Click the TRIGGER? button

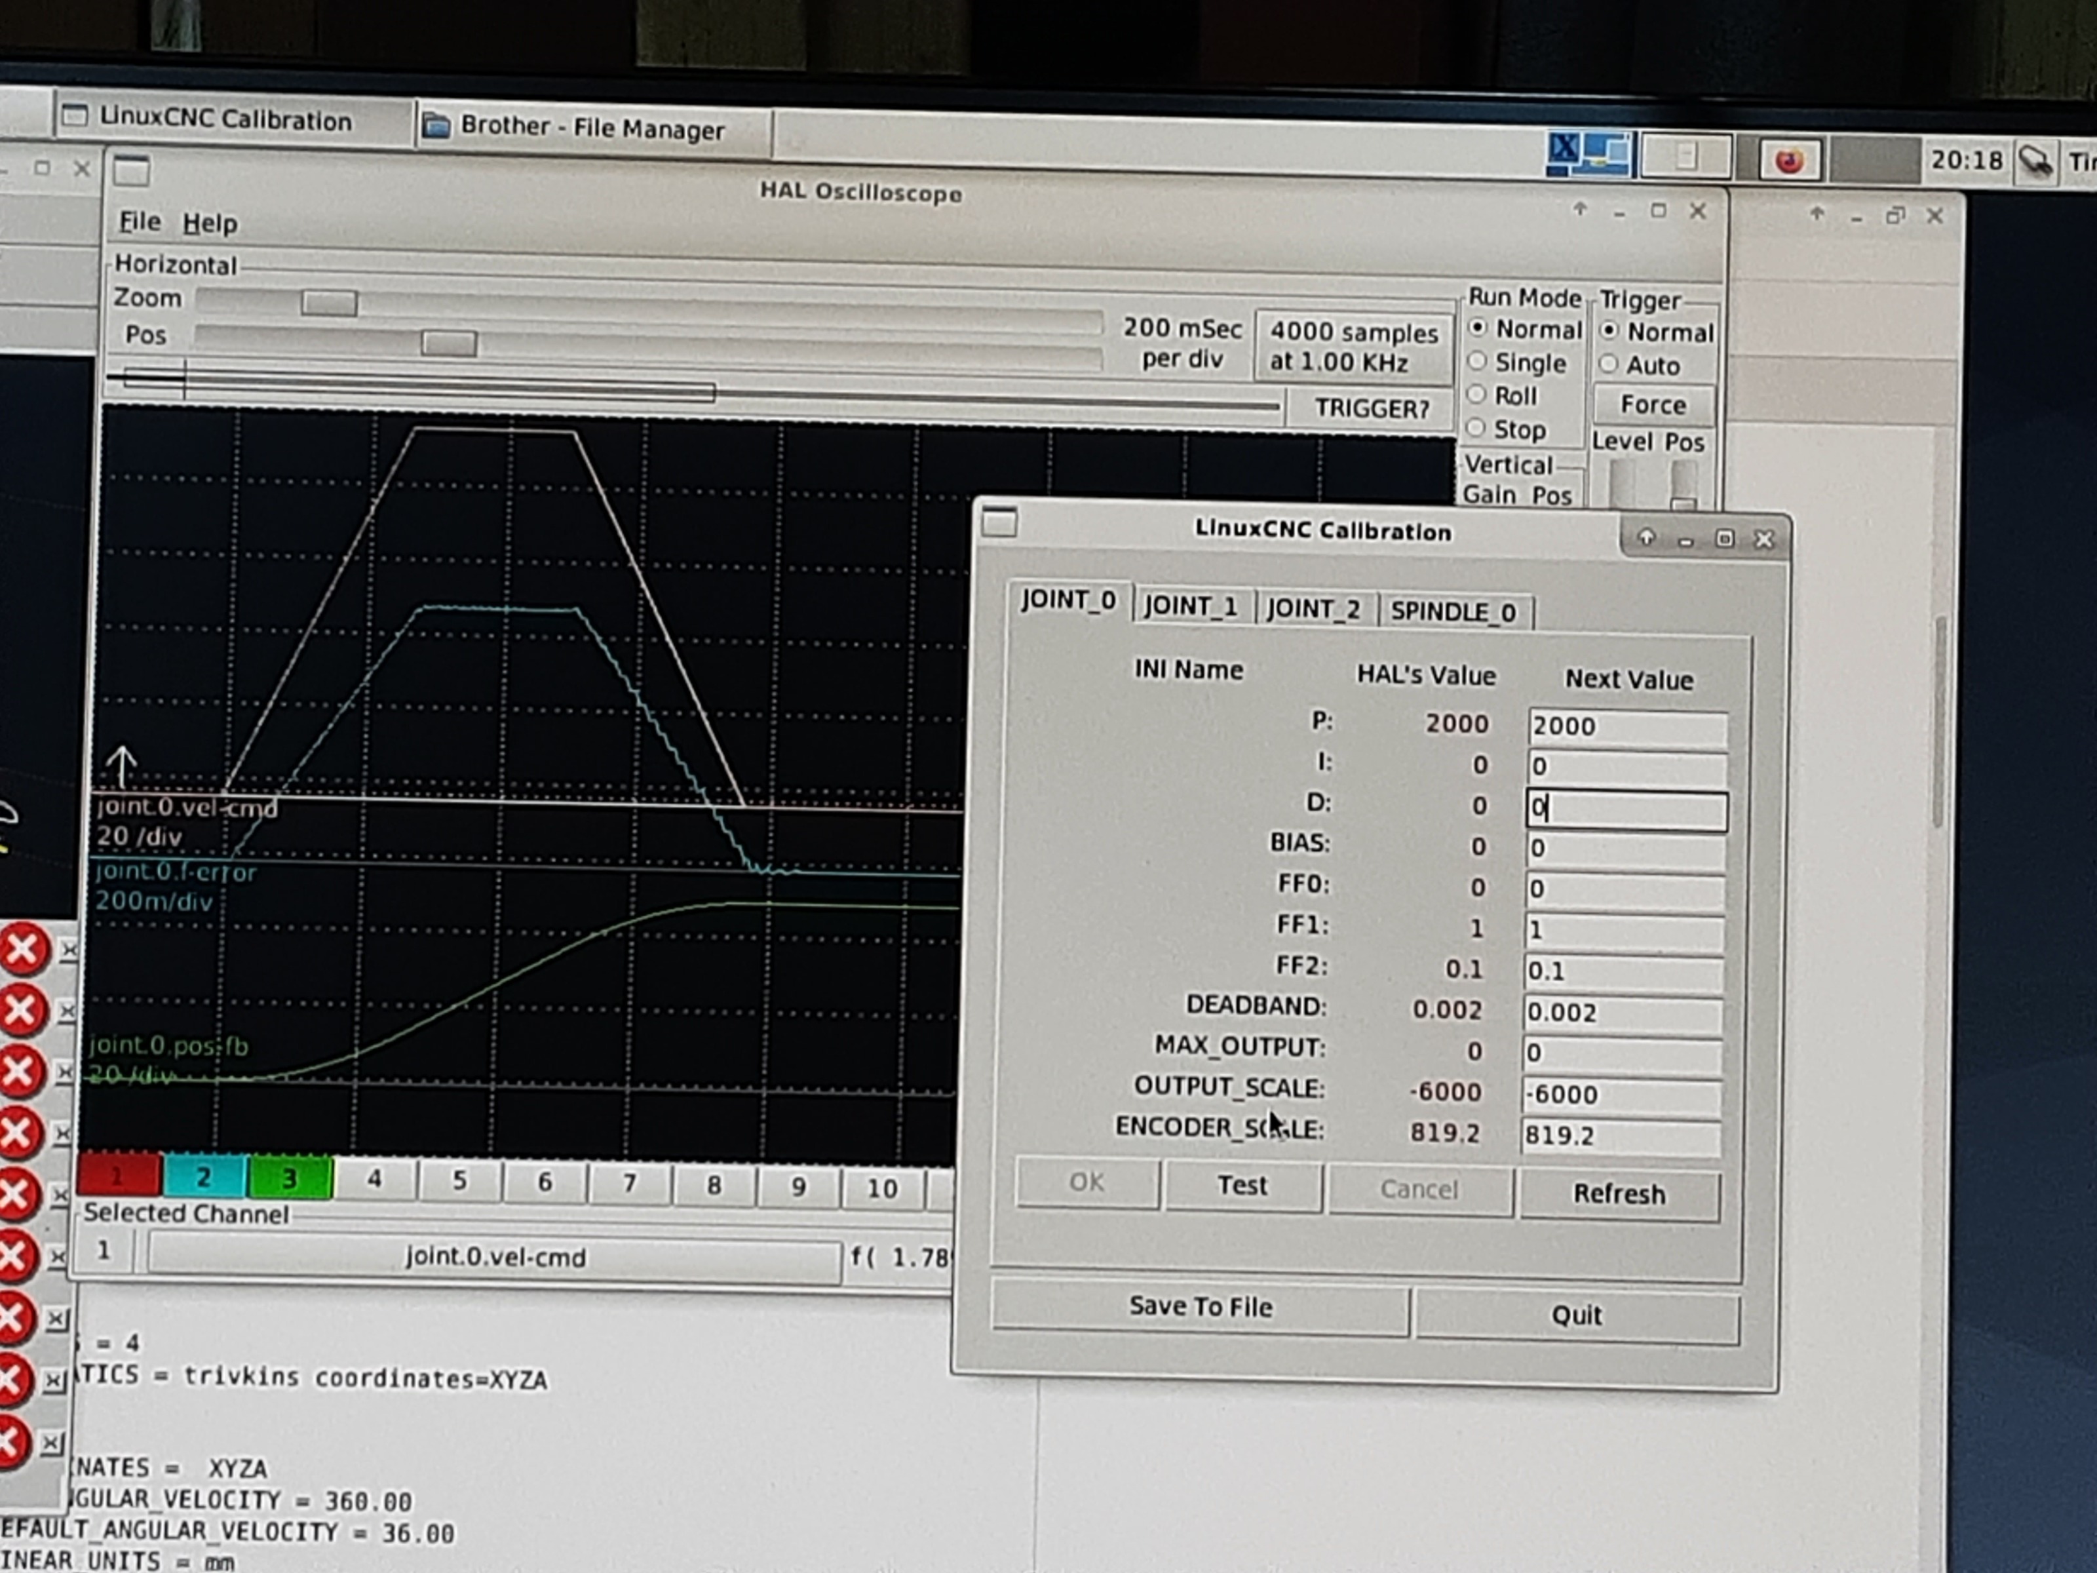(1371, 409)
